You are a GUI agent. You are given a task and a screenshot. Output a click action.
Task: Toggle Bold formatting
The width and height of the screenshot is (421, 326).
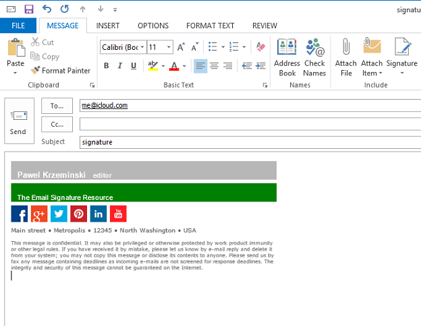tap(107, 66)
